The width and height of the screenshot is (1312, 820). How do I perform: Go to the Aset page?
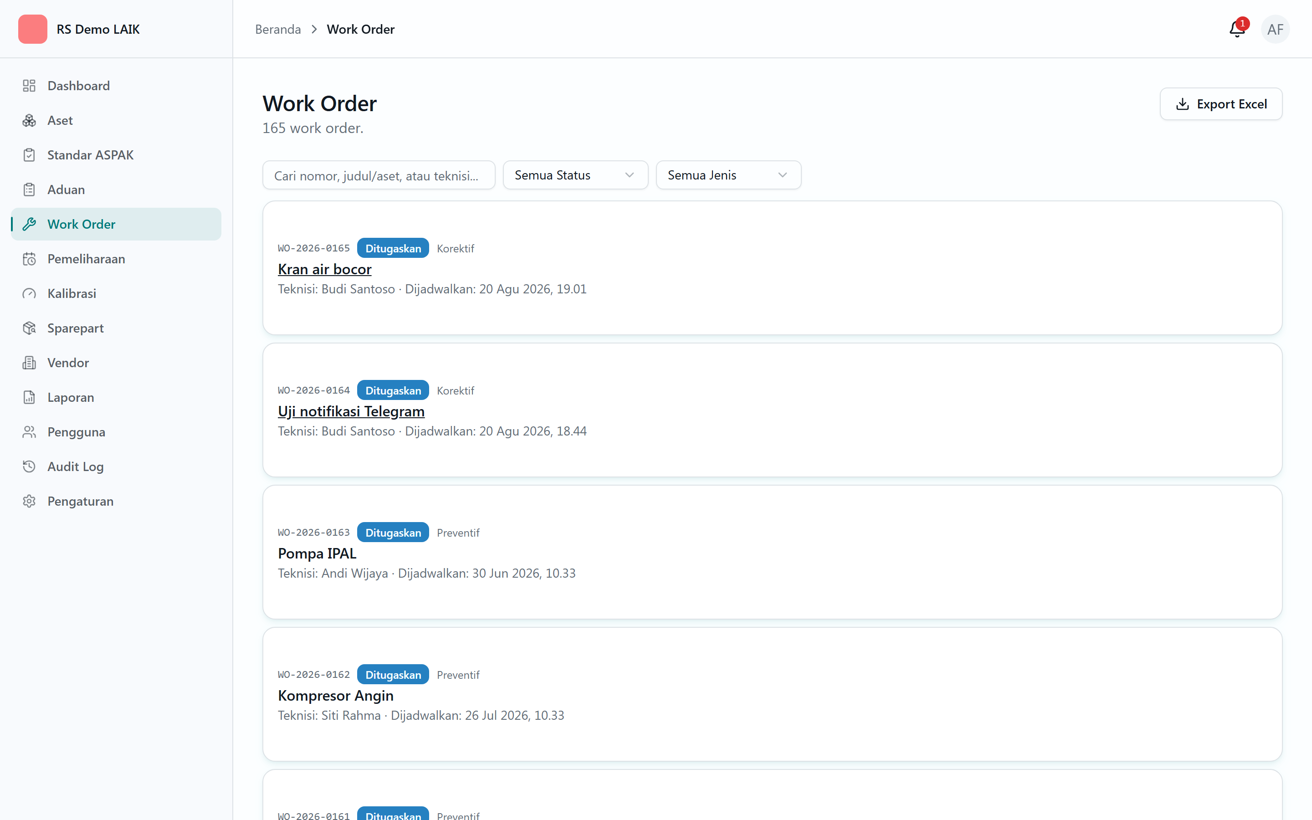click(x=116, y=120)
